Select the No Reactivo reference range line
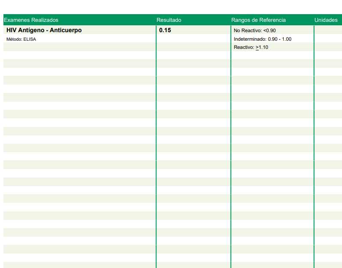 (255, 31)
